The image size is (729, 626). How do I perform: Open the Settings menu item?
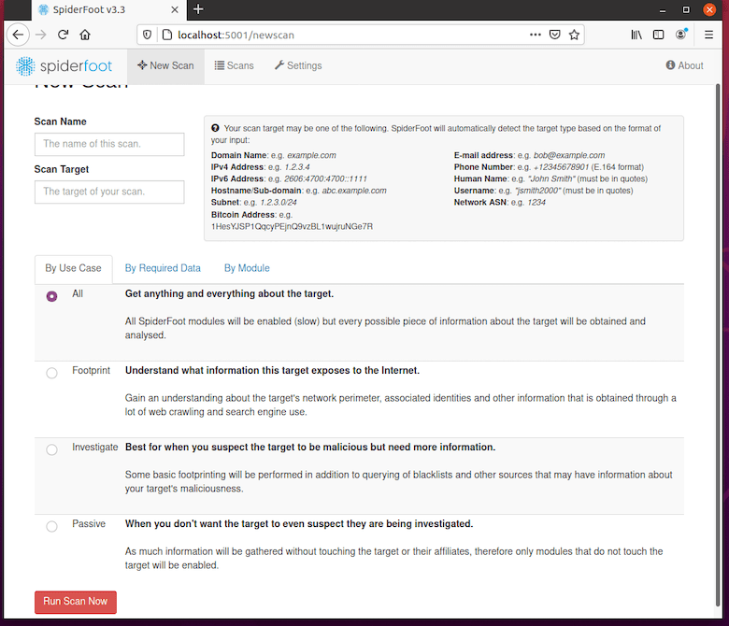(298, 66)
